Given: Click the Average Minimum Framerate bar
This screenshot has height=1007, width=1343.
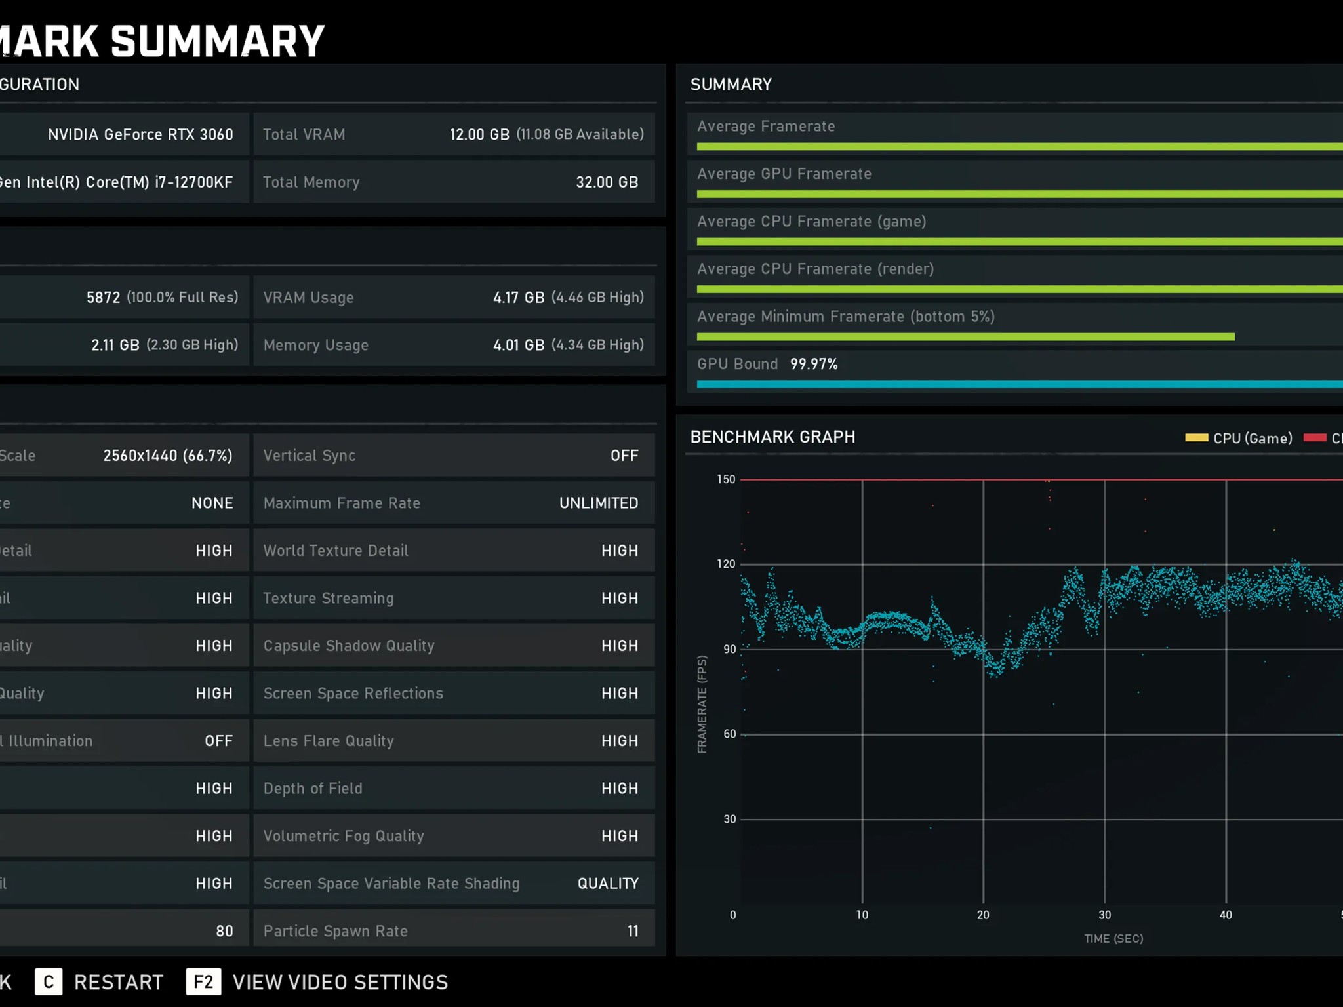Looking at the screenshot, I should (966, 336).
